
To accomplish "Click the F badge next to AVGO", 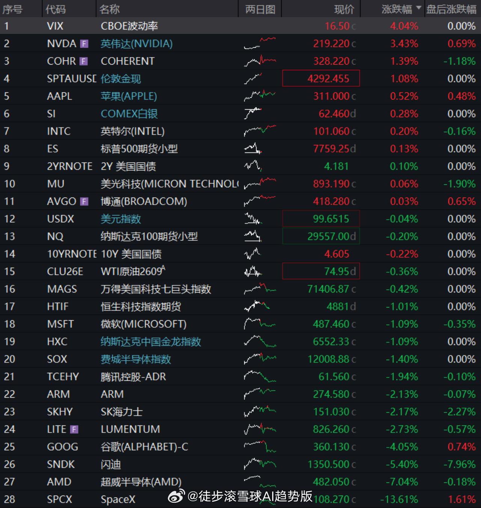I will 84,202.
